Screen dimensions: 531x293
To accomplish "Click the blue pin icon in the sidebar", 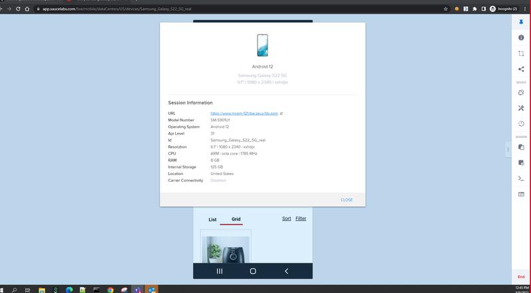I will point(521,22).
